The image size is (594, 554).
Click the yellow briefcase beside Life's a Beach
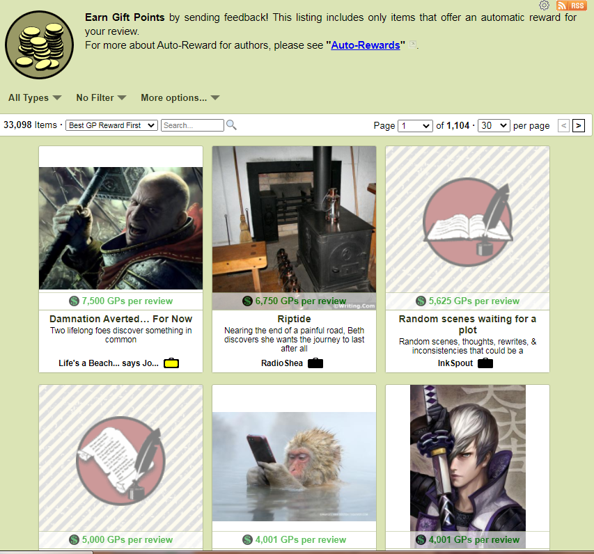(171, 363)
